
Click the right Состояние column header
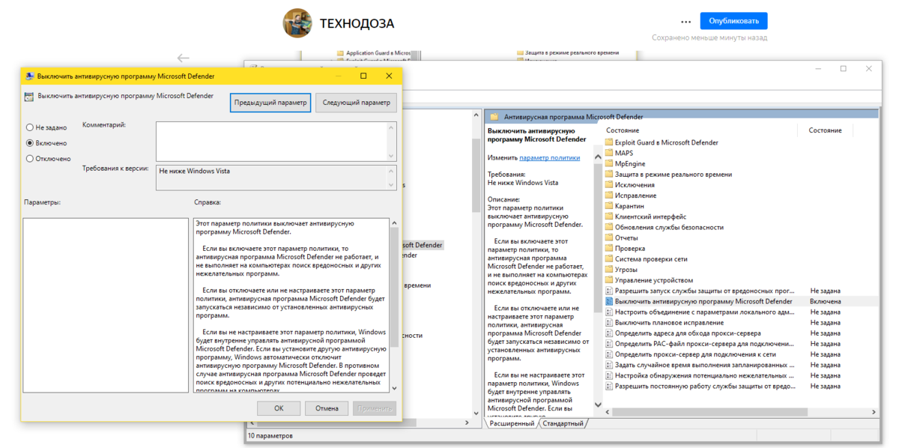[x=825, y=130]
